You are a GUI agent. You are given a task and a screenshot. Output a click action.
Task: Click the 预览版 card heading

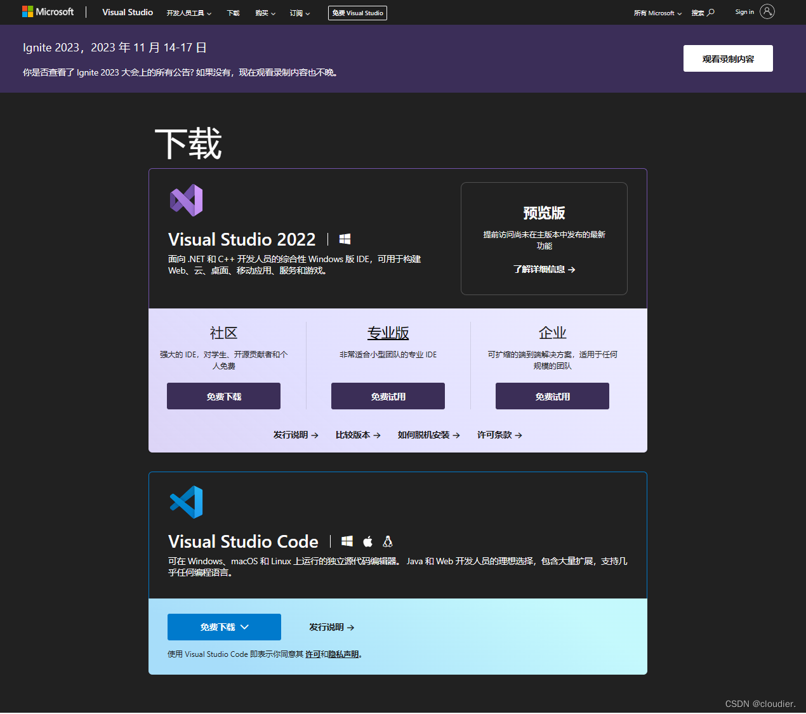click(544, 213)
